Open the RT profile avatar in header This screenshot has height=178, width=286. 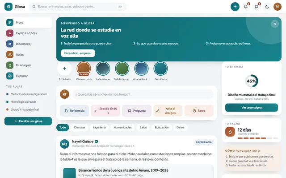click(x=278, y=7)
